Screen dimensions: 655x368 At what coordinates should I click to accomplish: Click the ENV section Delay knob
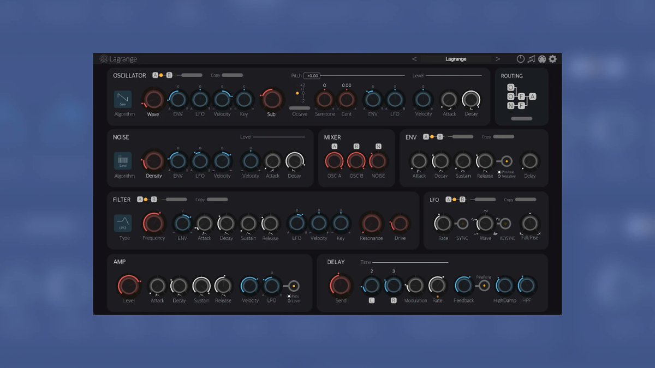[529, 161]
